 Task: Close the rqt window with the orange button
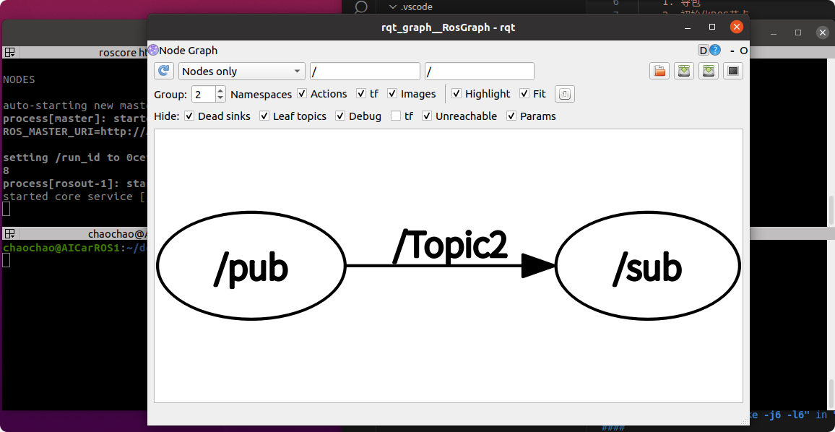[737, 27]
